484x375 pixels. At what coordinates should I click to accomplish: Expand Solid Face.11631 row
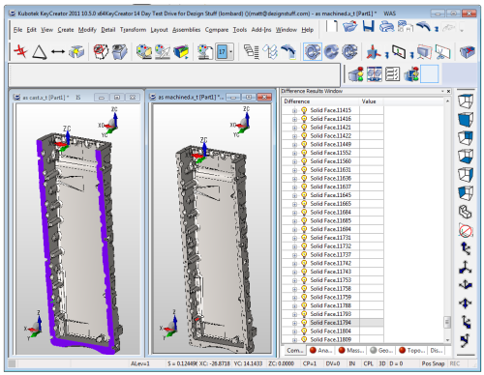click(x=294, y=170)
